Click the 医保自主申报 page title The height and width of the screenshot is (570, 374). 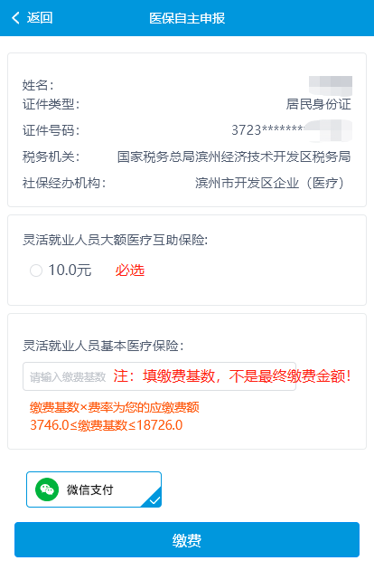coord(187,18)
